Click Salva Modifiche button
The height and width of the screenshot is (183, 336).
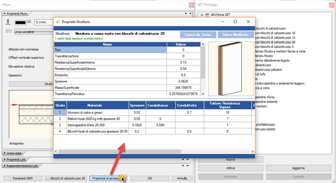pyautogui.click(x=236, y=34)
